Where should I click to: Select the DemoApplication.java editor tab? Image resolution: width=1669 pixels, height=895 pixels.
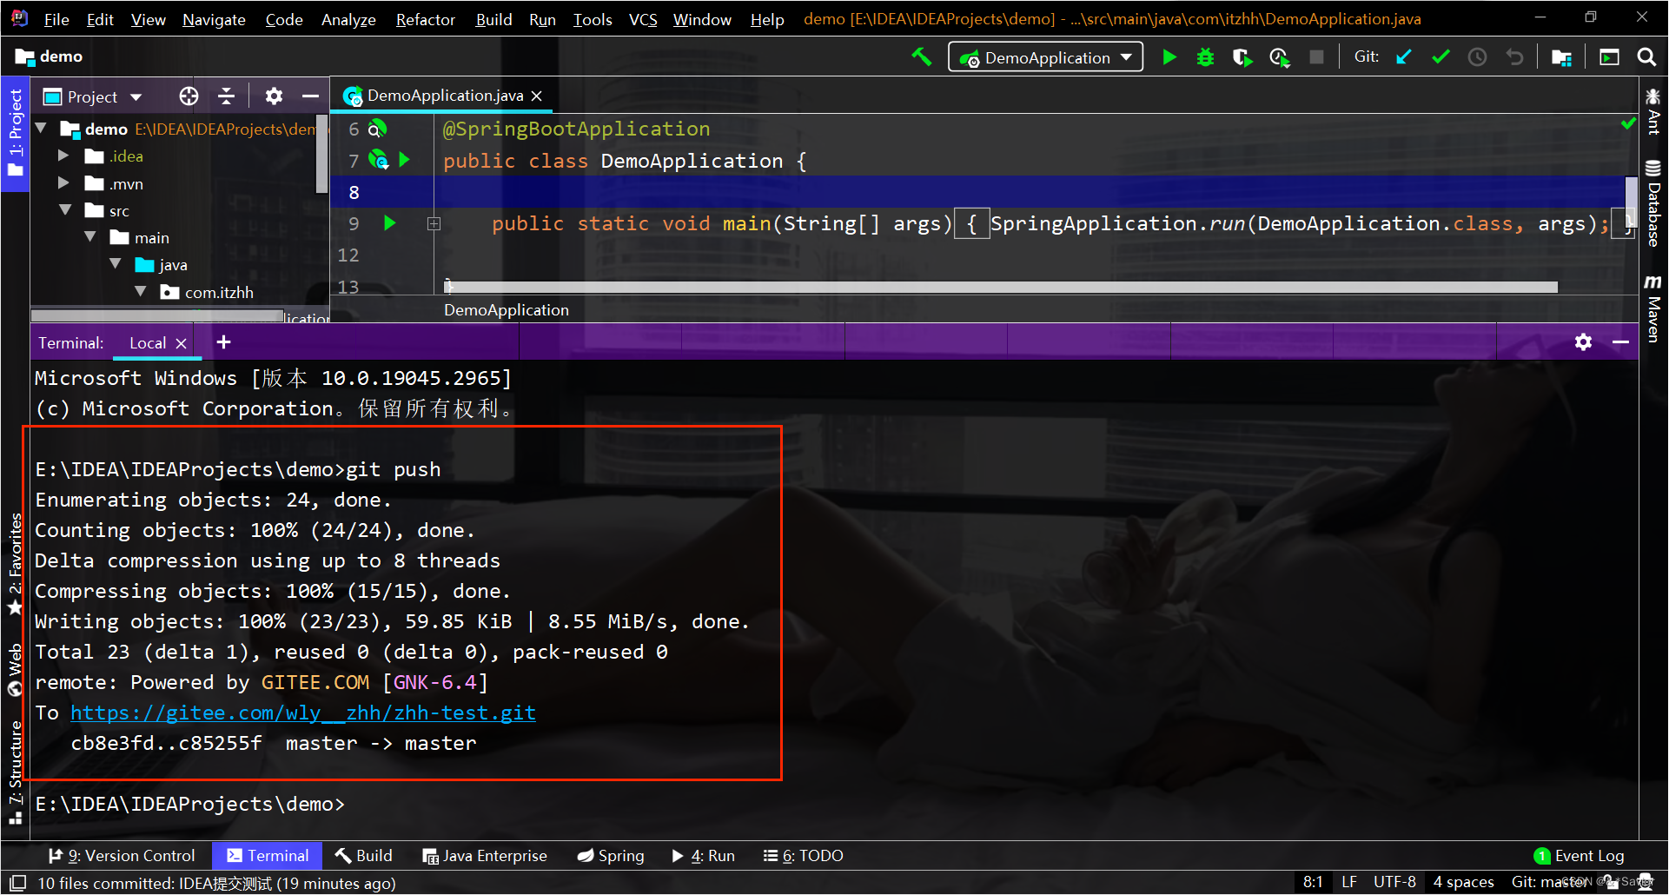[443, 96]
